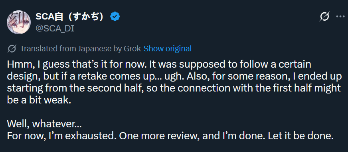Screen dimensions: 348x152
Task: Open the @SCA_DI handle link
Action: point(55,29)
